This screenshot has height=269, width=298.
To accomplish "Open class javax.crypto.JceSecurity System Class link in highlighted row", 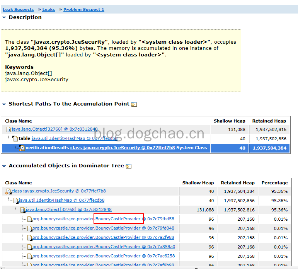I will click(x=123, y=148).
